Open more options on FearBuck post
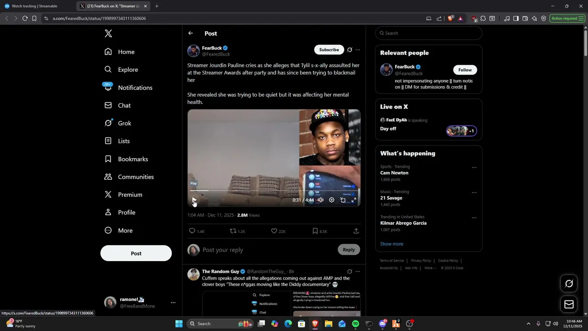 [x=358, y=50]
